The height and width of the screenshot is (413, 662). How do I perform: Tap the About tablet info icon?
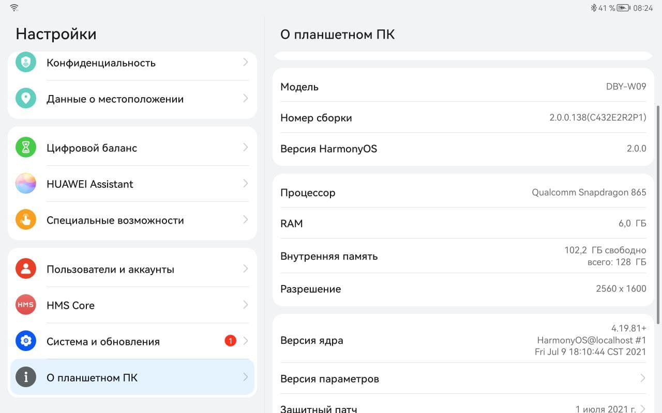(25, 377)
